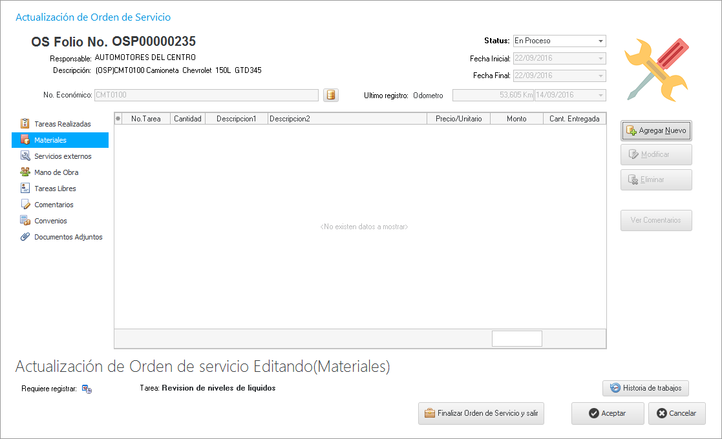
Task: Switch to Servicios externos section
Action: pos(63,156)
